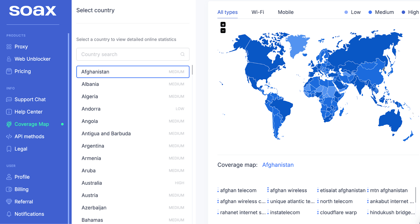Image resolution: width=420 pixels, height=224 pixels.
Task: Select Azerbaijan in country list
Action: (x=133, y=208)
